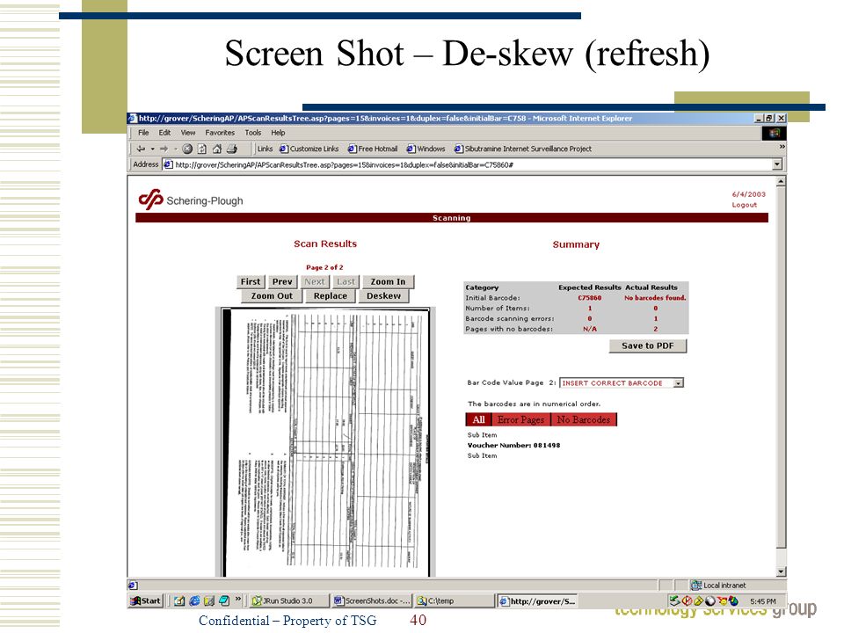Screen dimensions: 844x633
Task: Click the first quick launch icon beside Start
Action: tap(179, 600)
